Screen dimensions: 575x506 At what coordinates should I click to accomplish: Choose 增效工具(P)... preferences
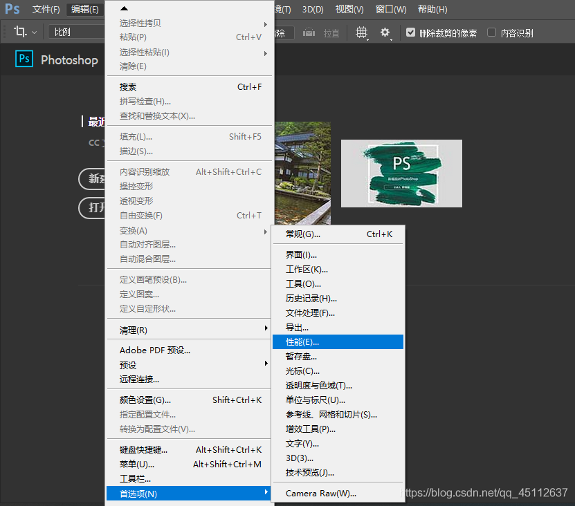pos(338,429)
